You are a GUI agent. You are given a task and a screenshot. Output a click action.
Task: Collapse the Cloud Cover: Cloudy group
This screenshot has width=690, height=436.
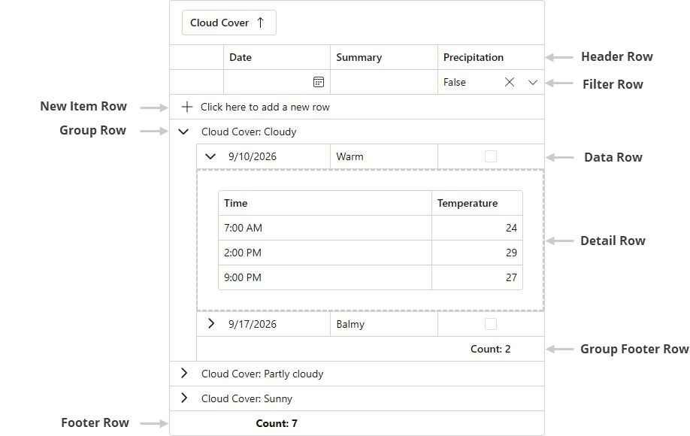[x=183, y=132]
